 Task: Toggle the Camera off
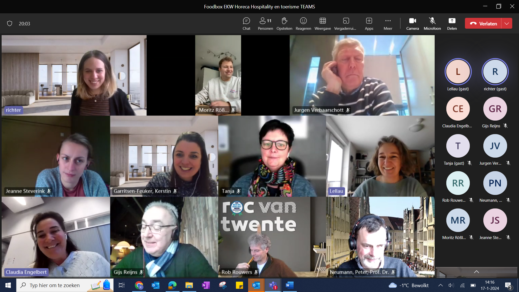pyautogui.click(x=412, y=24)
